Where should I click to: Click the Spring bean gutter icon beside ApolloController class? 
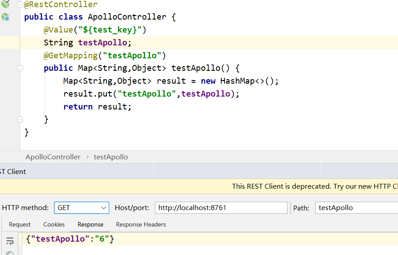tap(5, 17)
